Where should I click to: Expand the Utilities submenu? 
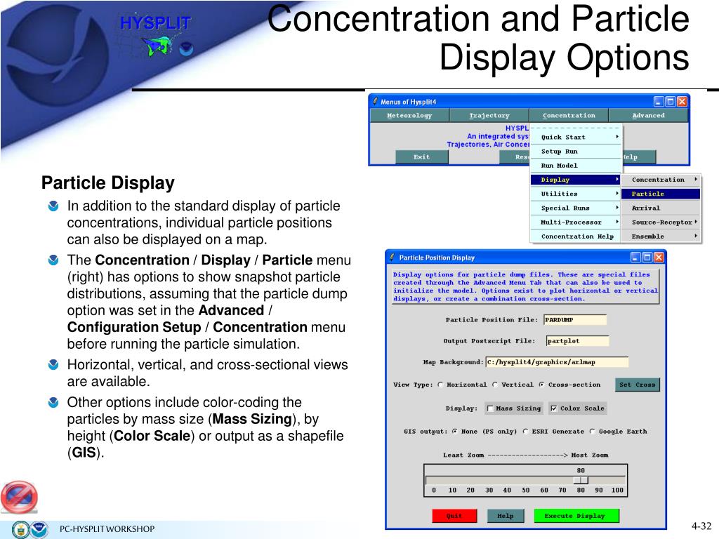pos(576,194)
